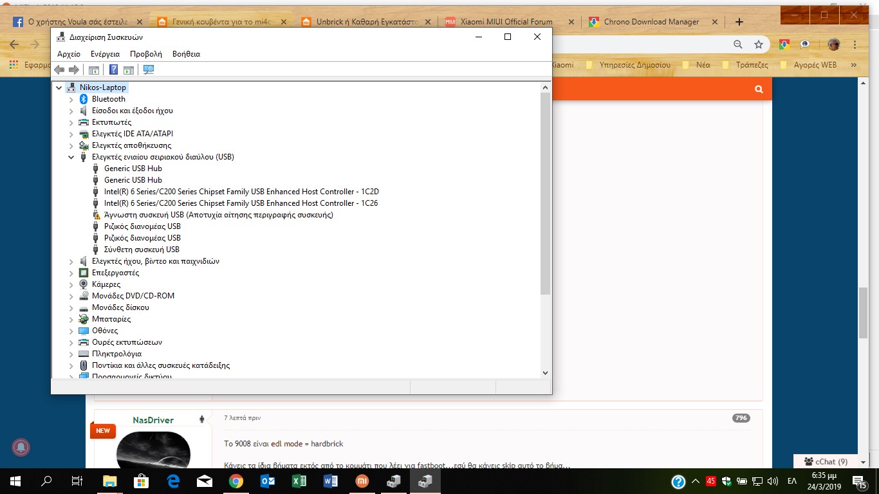This screenshot has height=494, width=879.
Task: Click the ΕΛ language indicator in the tray
Action: (792, 481)
